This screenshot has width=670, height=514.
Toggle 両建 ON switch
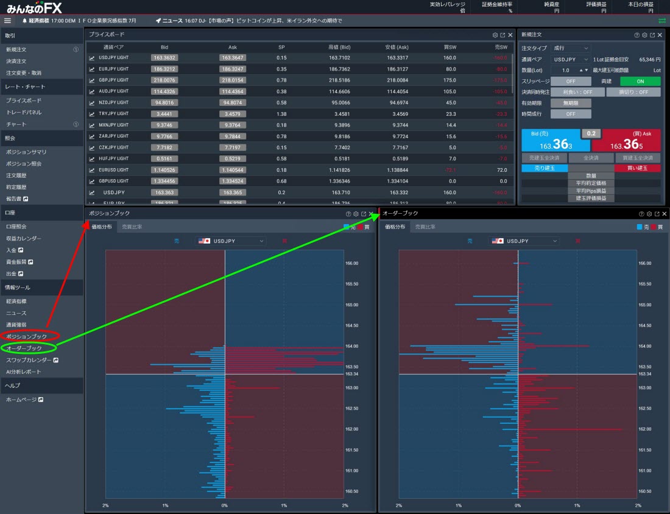click(x=640, y=81)
